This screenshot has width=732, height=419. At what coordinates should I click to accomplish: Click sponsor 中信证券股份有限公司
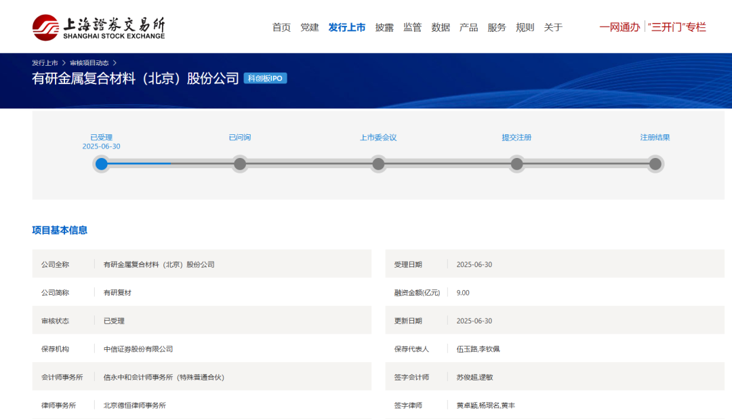(x=138, y=349)
